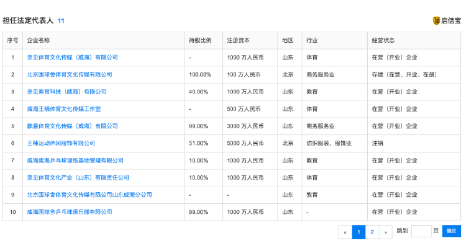Viewport: 466px width, 246px height.
Task: Go to next page with » arrow
Action: tap(385, 232)
